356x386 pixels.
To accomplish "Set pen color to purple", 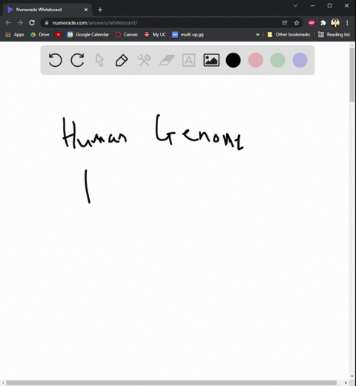I will pos(300,60).
